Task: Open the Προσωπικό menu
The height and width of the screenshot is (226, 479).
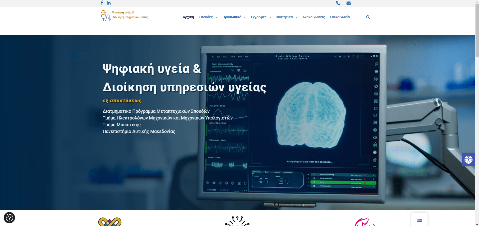Action: tap(232, 17)
